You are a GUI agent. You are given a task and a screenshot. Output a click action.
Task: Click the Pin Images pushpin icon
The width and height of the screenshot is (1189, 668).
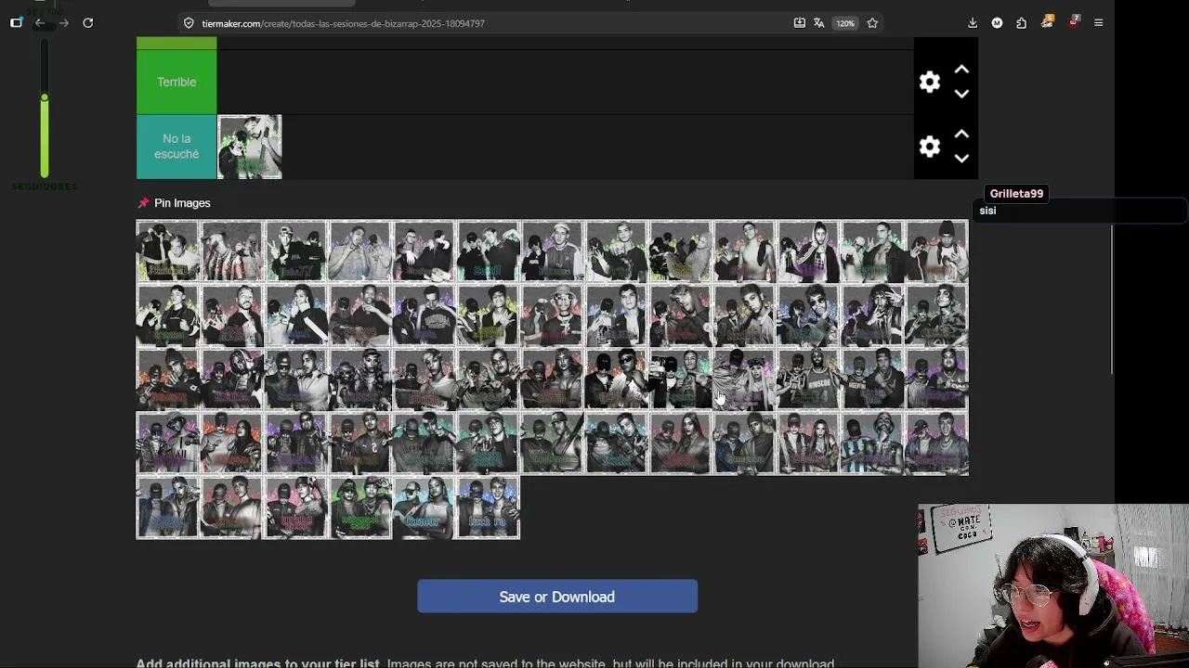(143, 203)
